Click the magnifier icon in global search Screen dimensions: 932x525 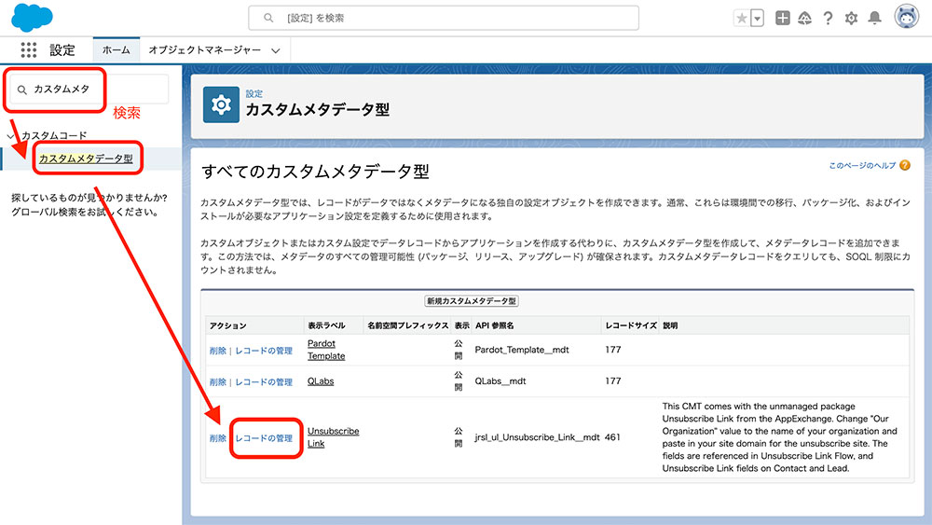268,18
